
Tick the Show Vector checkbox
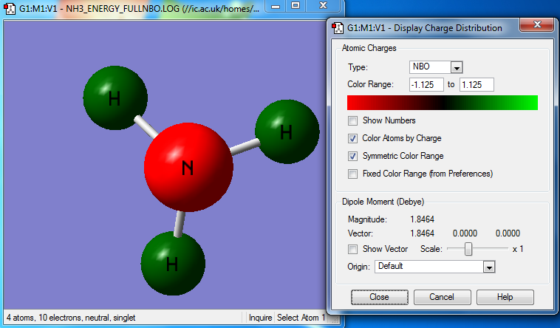coord(353,249)
